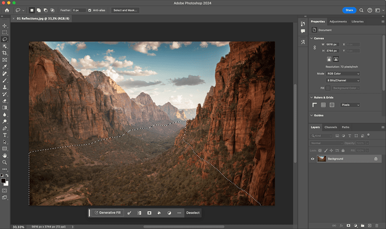Open the Help question mark icon
Image resolution: width=386 pixels, height=229 pixels.
pyautogui.click(x=370, y=10)
